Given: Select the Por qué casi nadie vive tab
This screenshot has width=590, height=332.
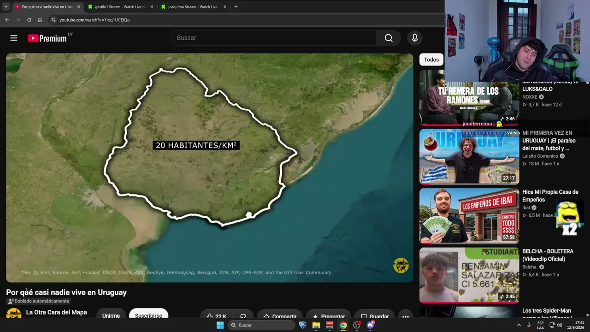Looking at the screenshot, I should click(x=47, y=7).
